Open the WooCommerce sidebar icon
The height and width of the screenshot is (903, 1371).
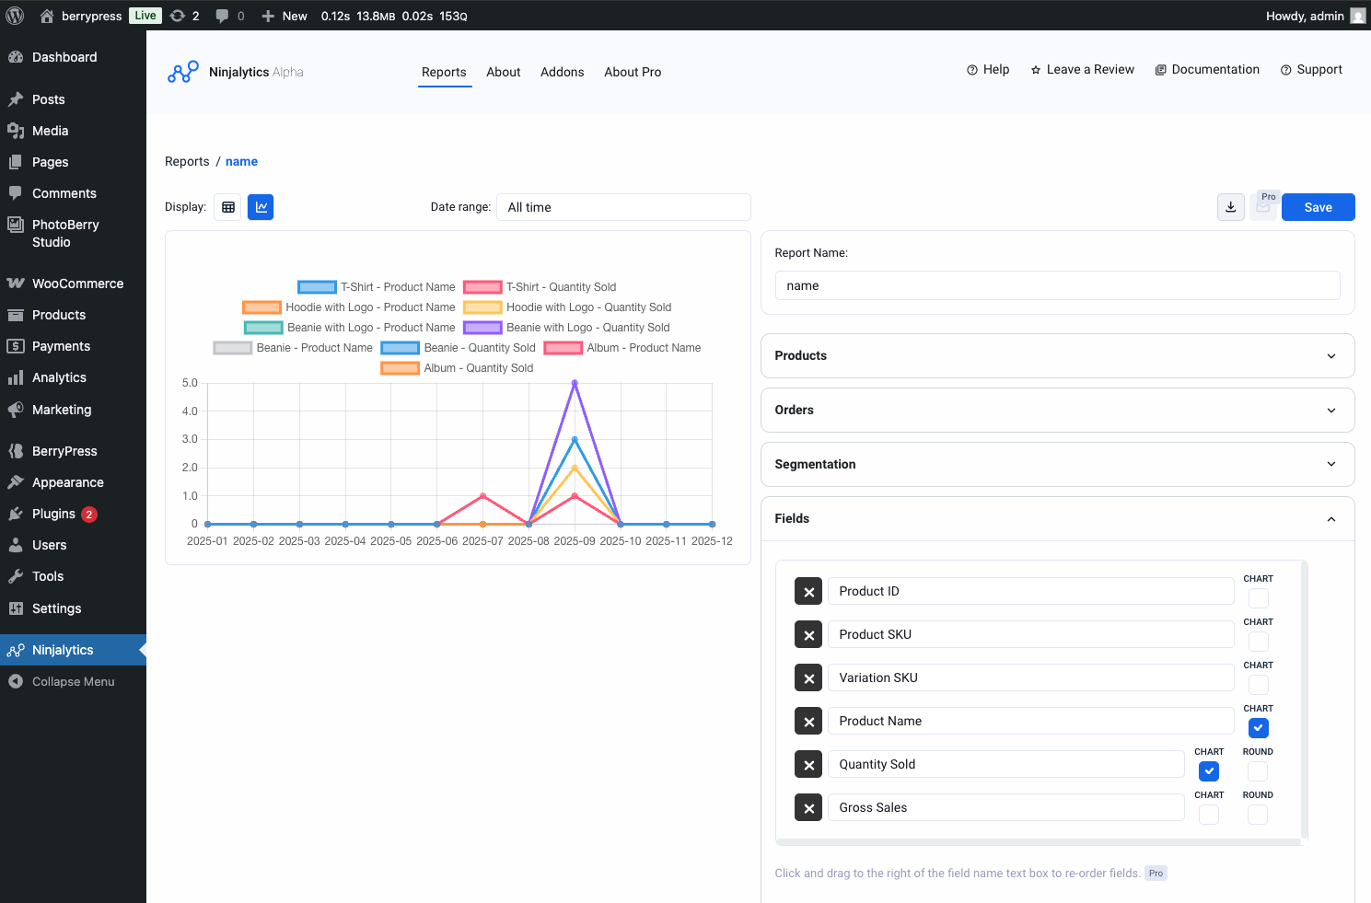(17, 284)
